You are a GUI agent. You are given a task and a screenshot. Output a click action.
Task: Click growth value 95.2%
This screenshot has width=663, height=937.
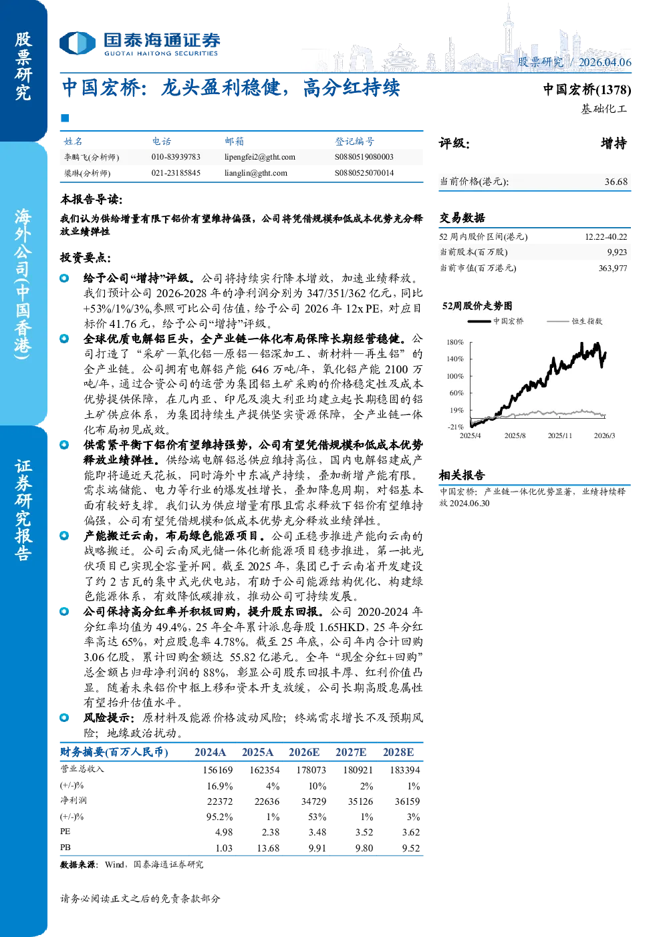coord(219,817)
